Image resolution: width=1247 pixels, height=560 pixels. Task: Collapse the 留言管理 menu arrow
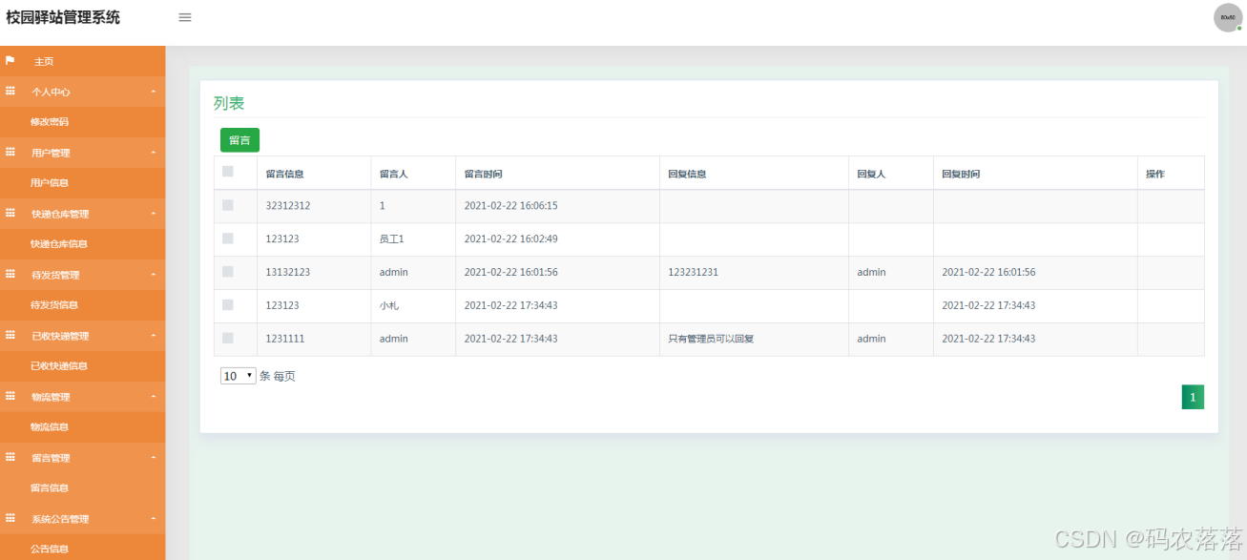(x=154, y=458)
